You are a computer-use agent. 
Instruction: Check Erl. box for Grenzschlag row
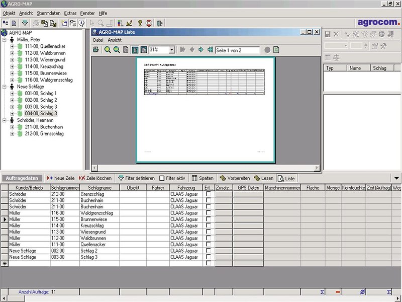click(209, 194)
